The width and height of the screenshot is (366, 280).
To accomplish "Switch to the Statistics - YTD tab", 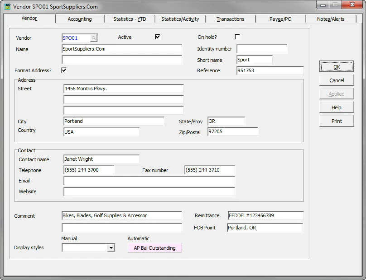I will [130, 19].
